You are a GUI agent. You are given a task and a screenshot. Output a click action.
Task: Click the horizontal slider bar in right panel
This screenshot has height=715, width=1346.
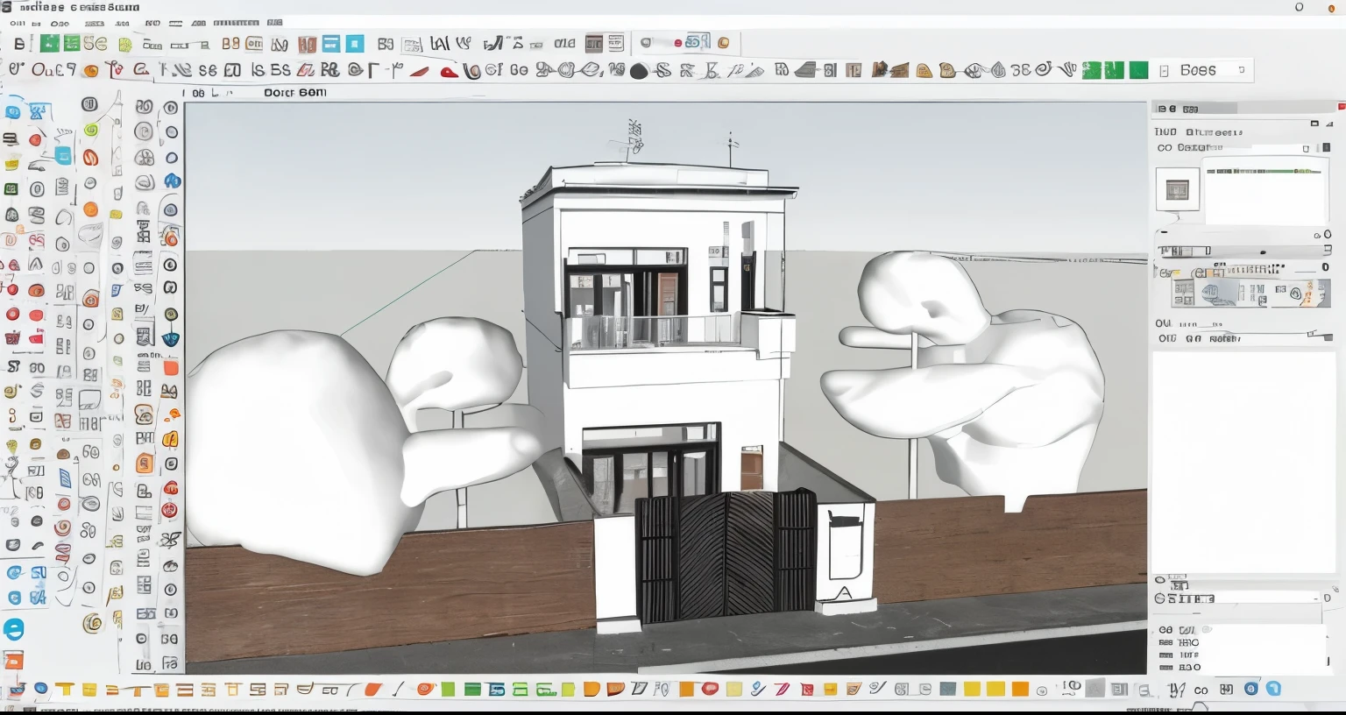[1243, 251]
